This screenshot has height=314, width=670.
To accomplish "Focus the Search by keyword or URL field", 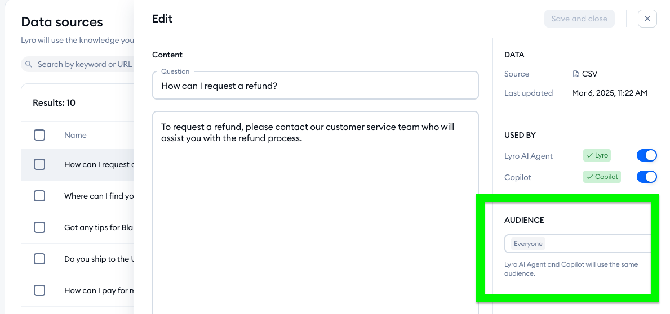I will click(85, 65).
